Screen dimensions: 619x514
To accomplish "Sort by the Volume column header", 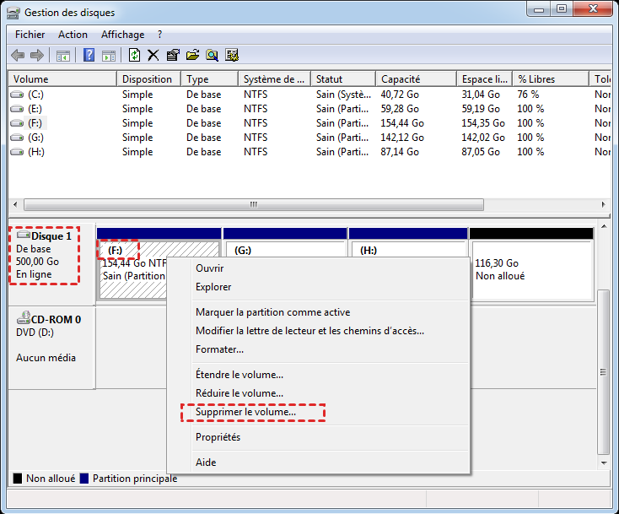I will click(x=62, y=79).
